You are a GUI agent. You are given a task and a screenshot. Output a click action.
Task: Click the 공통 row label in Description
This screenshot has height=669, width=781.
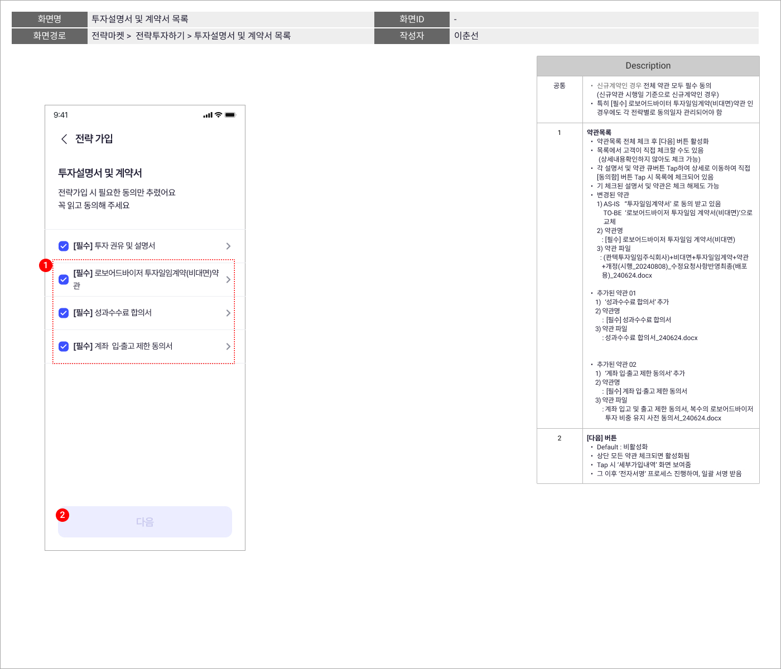click(560, 85)
